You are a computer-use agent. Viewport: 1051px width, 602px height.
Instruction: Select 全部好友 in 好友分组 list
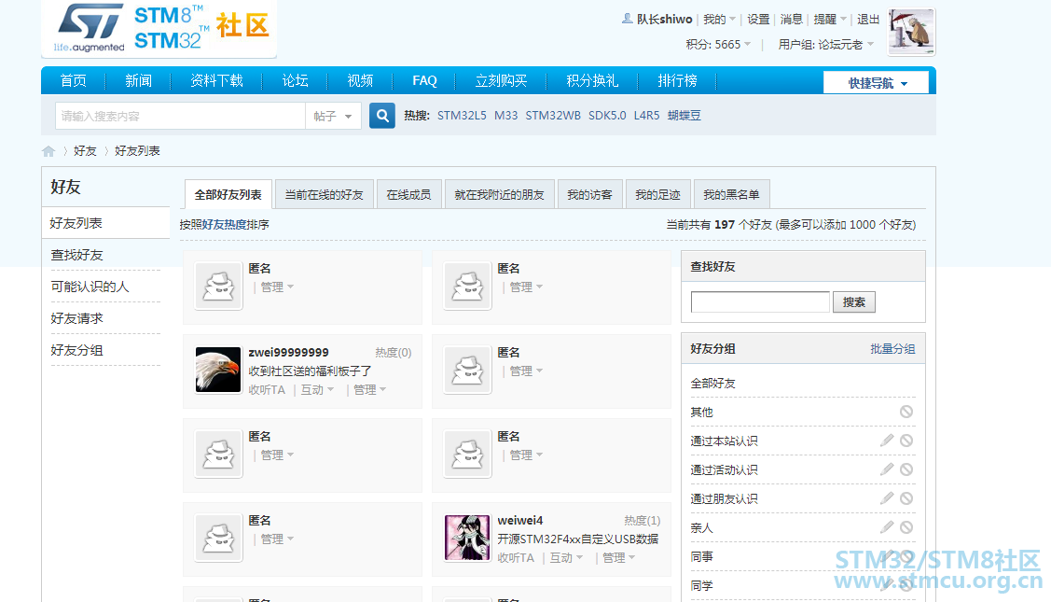point(713,384)
